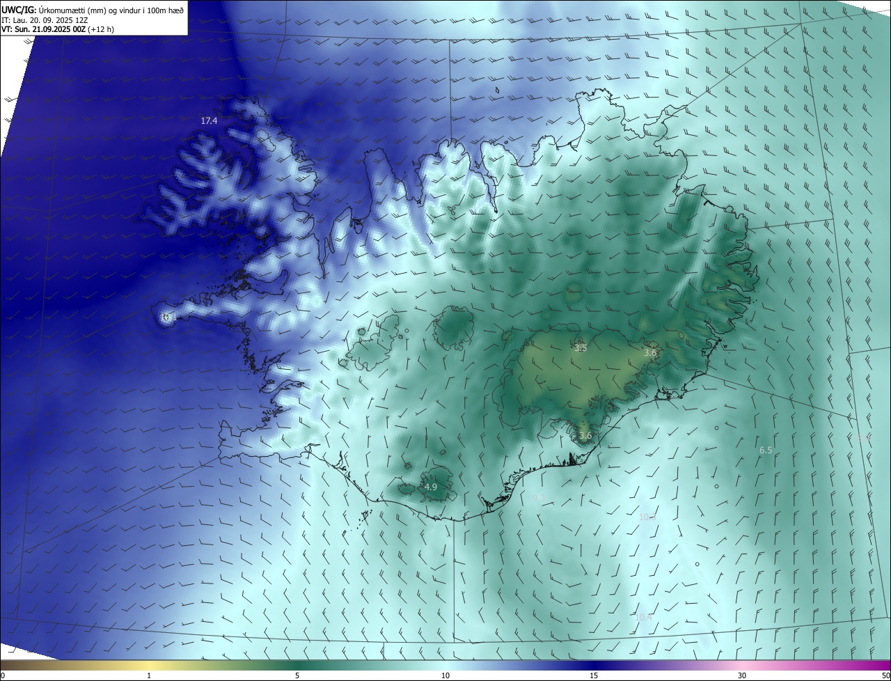Screen dimensions: 891x681
Task: Click the 1 tick label on the color scale
Action: point(149,676)
